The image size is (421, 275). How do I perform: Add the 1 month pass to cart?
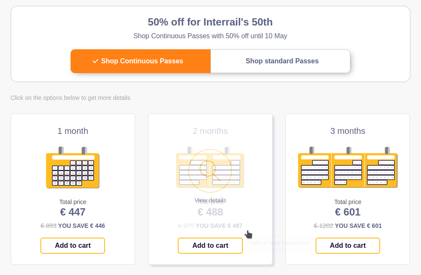point(73,245)
